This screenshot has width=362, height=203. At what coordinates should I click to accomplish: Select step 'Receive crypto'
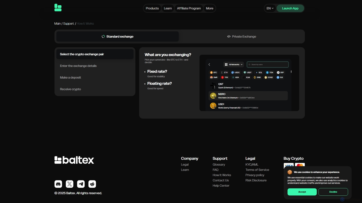coord(95,89)
